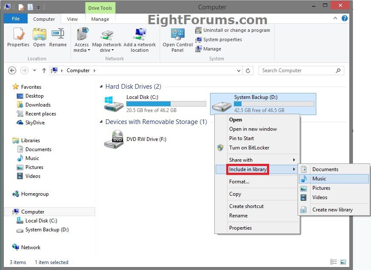Open Pictures library in the sidebar
This screenshot has width=371, height=270.
pyautogui.click(x=30, y=167)
